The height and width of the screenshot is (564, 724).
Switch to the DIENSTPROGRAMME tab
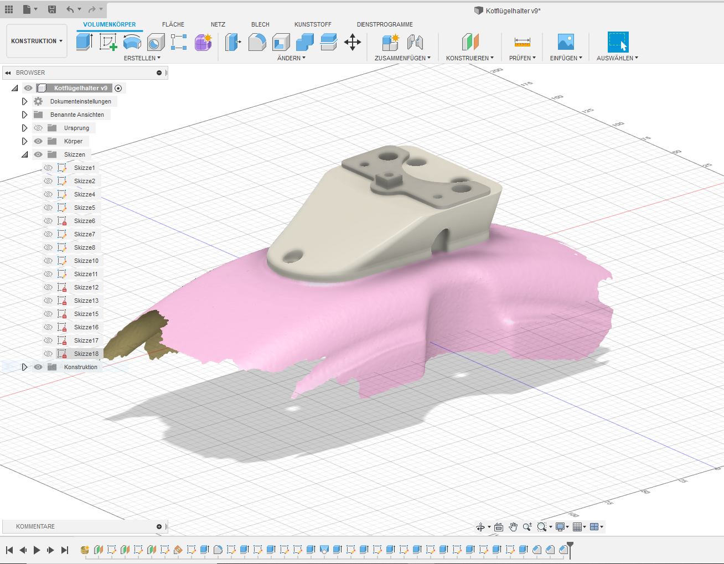pos(385,24)
